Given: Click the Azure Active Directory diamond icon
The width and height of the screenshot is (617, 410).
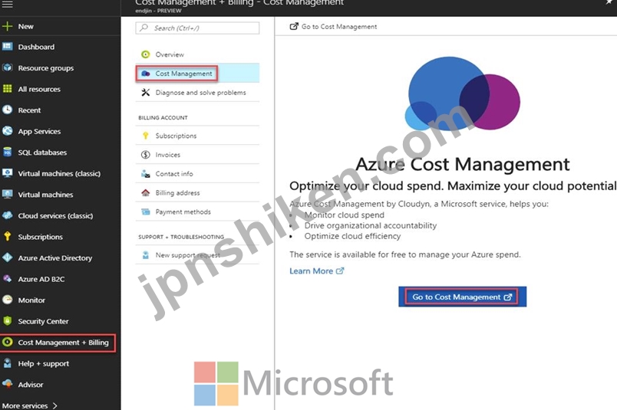Looking at the screenshot, I should coord(7,257).
